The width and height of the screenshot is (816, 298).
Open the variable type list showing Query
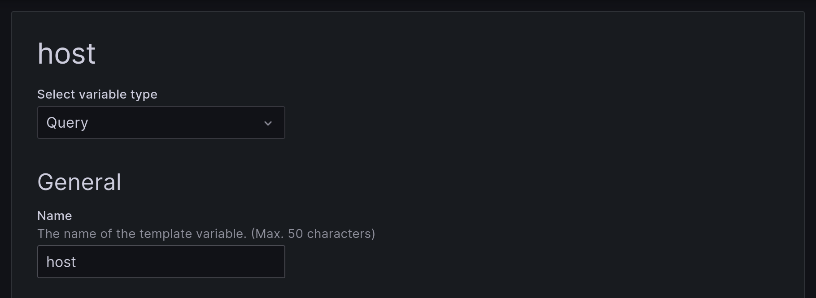pos(161,122)
